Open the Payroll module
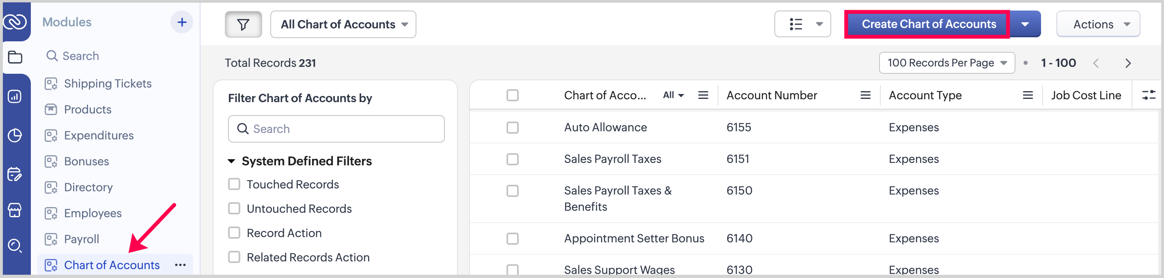 tap(81, 239)
